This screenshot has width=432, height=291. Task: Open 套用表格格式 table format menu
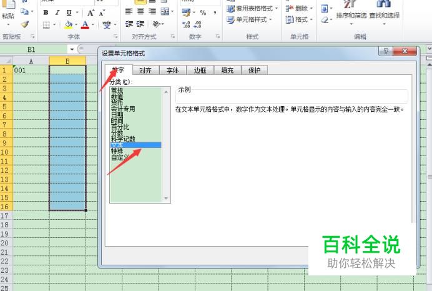coord(252,9)
